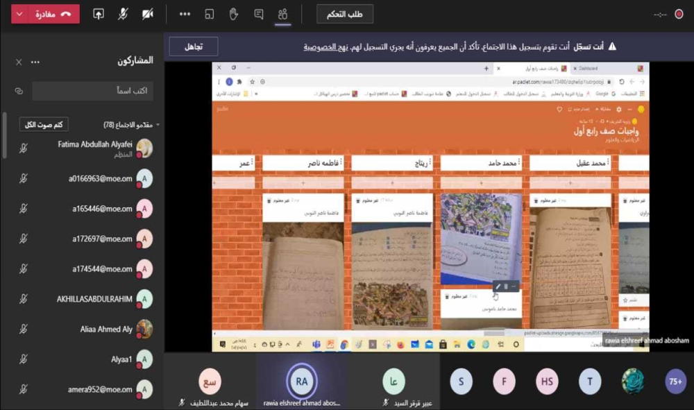
Task: Toggle the microphone mute button
Action: pyautogui.click(x=123, y=14)
